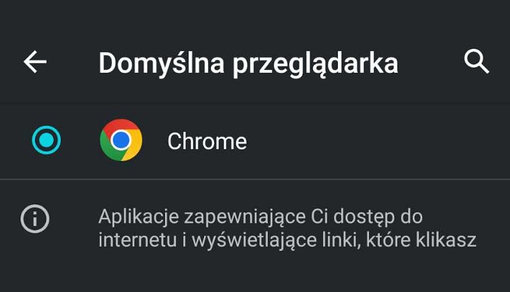Select the circled 'i' information symbol

tap(33, 220)
